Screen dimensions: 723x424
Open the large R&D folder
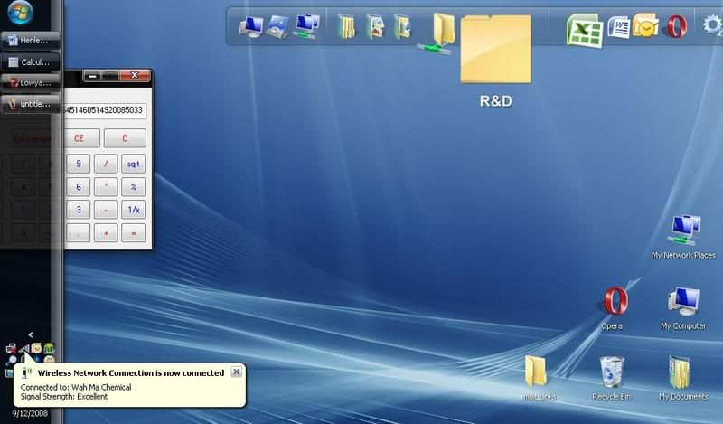click(495, 53)
